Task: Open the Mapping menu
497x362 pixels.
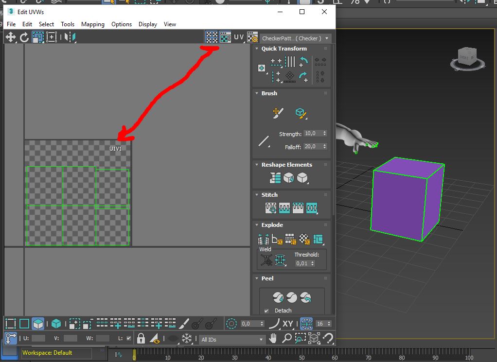Action: pos(92,24)
